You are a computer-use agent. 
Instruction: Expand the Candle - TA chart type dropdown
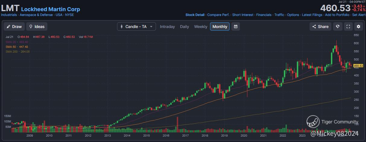pyautogui.click(x=136, y=26)
